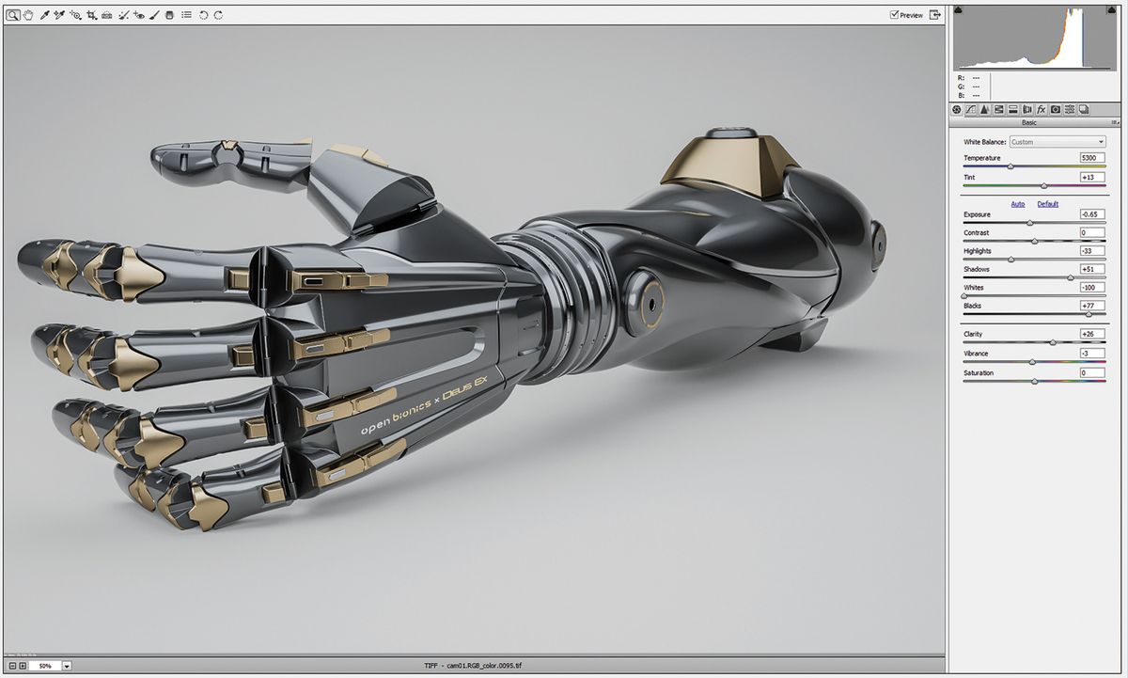Switch to the Camera Calibration tab

click(1056, 109)
